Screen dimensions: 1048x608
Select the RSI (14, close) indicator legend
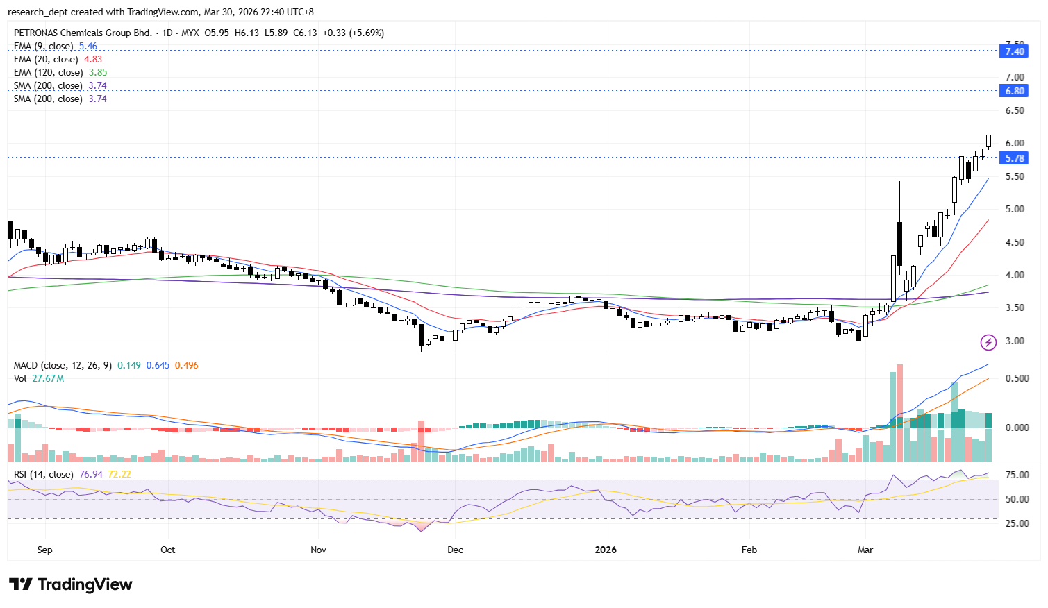point(43,475)
